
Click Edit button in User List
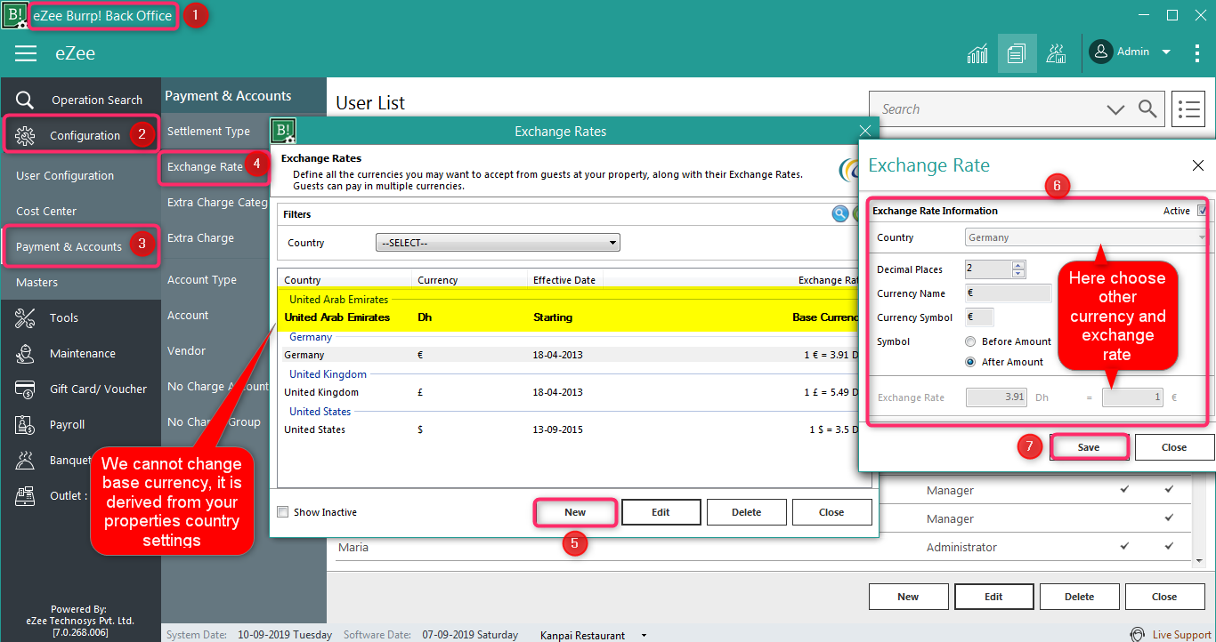993,597
